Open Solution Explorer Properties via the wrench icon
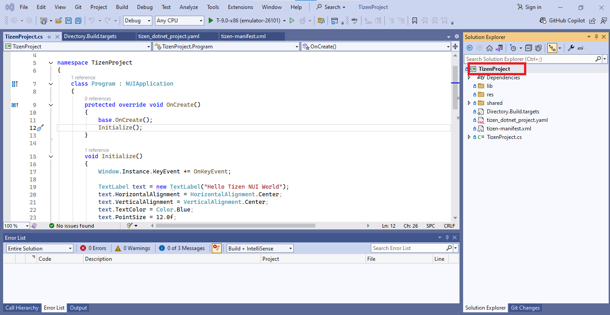 coord(571,47)
